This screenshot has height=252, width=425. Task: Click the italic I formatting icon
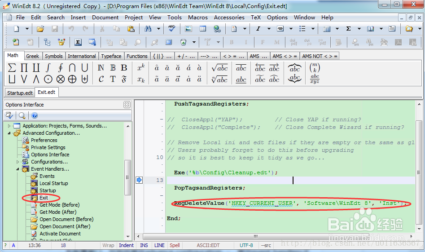tap(258, 29)
